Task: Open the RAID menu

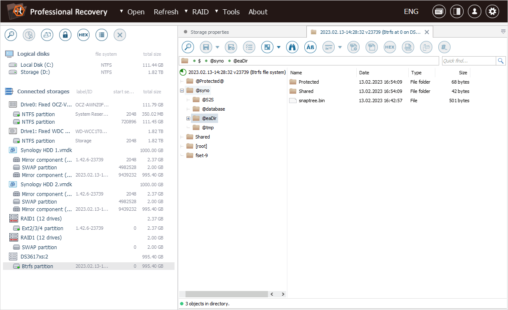Action: tap(200, 12)
